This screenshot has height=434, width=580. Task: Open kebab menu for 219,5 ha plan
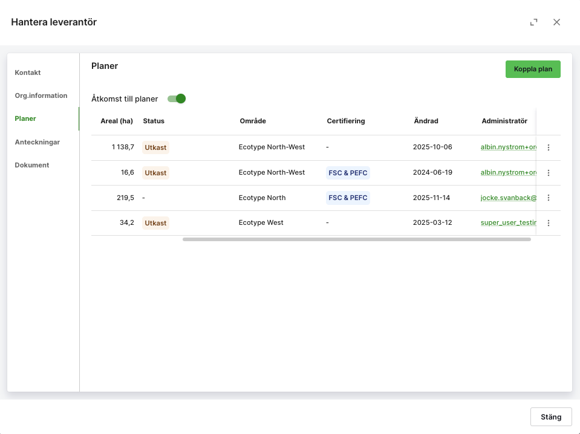(x=548, y=198)
